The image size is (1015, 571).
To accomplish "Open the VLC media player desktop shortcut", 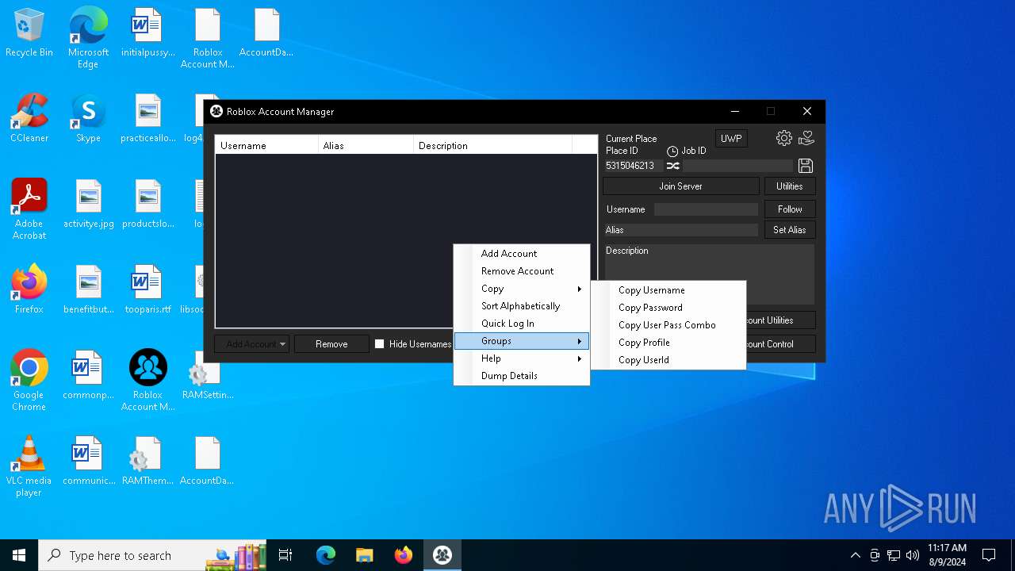I will tap(29, 466).
